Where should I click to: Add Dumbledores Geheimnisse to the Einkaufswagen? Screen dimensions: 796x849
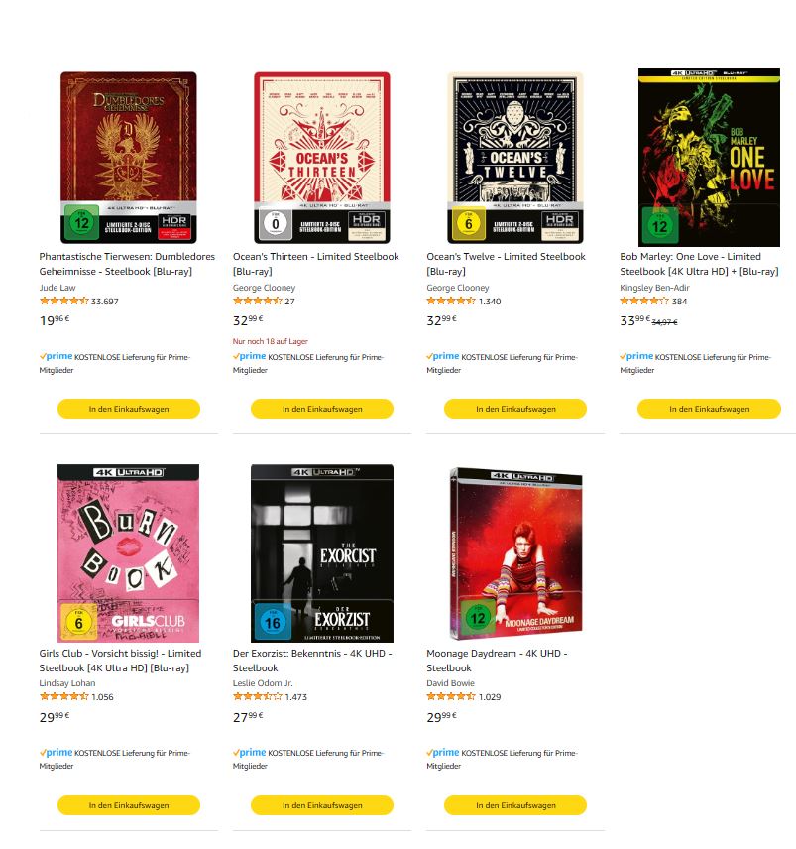[x=129, y=409]
